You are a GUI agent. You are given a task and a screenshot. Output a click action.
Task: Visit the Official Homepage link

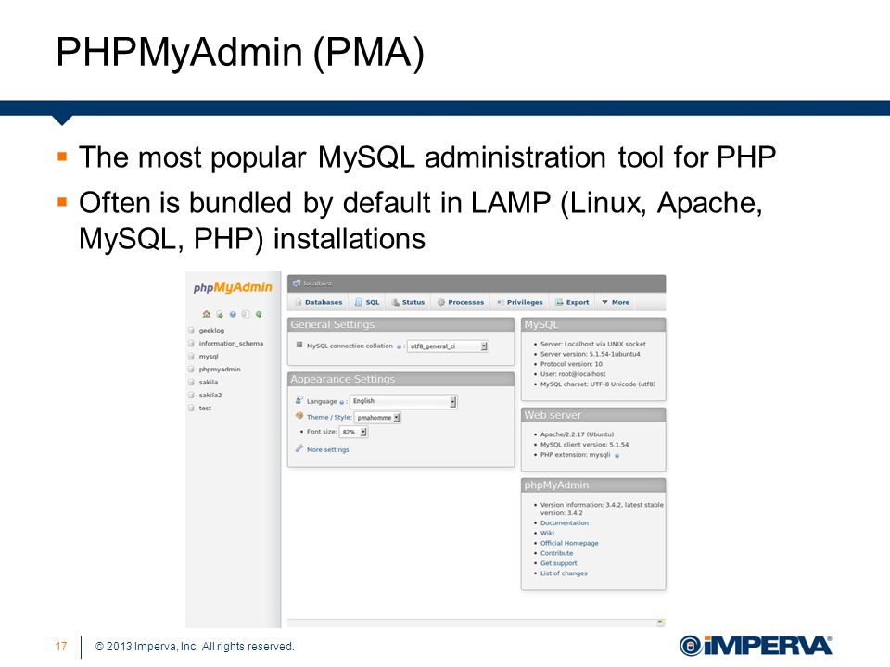click(569, 544)
